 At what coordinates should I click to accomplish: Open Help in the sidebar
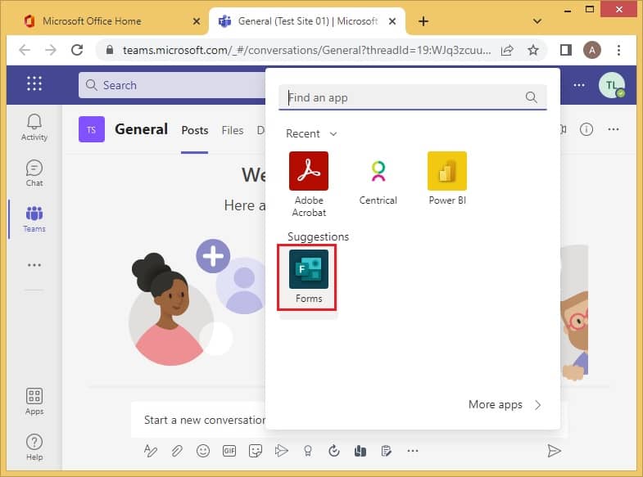coord(34,447)
